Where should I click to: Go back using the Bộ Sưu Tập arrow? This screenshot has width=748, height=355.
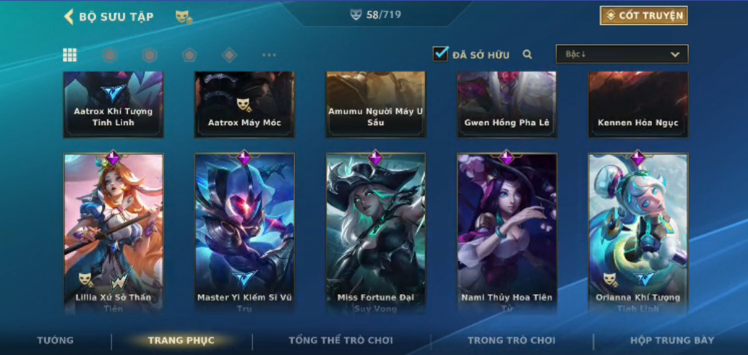point(69,17)
